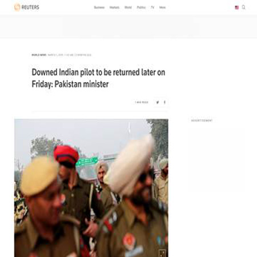Open the US flag edition selector
Screen dimensions: 257x257
tap(236, 7)
